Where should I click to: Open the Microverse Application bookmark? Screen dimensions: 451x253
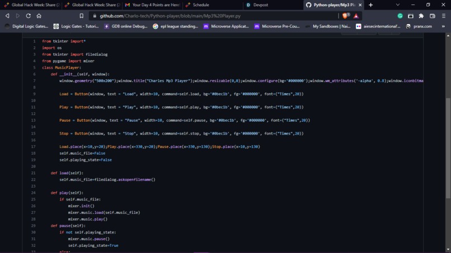coord(226,26)
